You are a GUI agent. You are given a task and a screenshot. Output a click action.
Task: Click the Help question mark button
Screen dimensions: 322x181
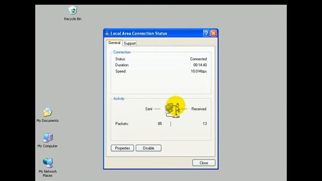tap(206, 33)
